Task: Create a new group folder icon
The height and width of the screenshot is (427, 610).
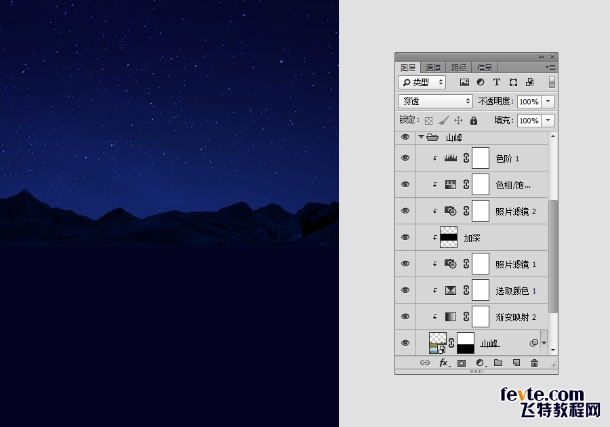Action: pyautogui.click(x=498, y=363)
